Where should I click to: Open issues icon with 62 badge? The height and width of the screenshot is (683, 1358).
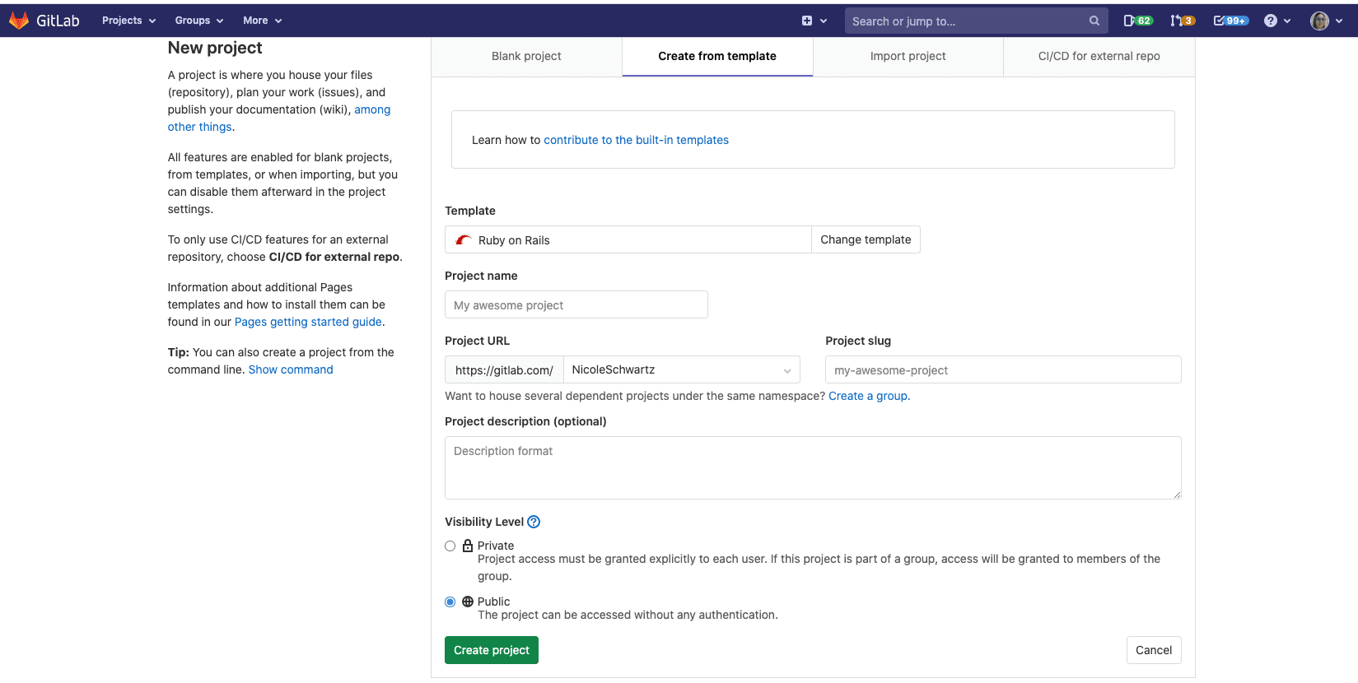click(1137, 21)
